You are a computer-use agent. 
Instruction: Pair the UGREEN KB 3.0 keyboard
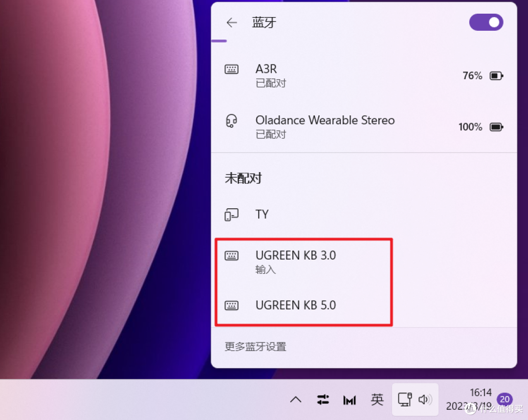pos(364,262)
